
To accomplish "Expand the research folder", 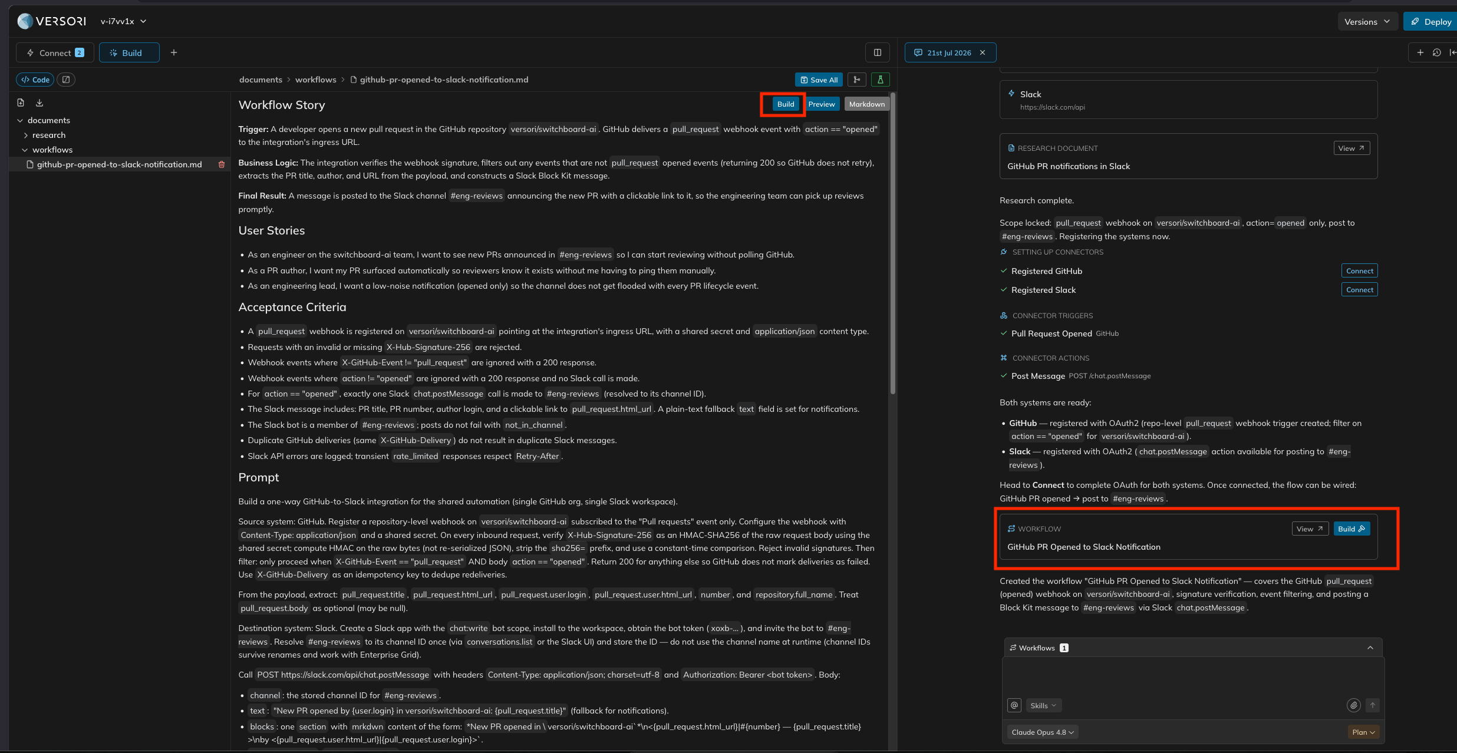I will tap(26, 135).
